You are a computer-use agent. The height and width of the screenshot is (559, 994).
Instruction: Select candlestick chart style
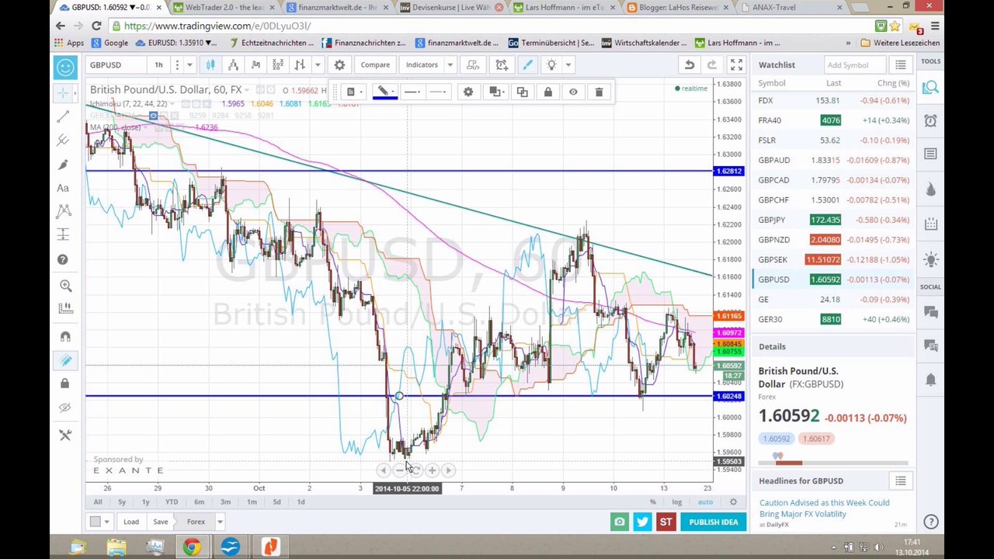tap(210, 64)
